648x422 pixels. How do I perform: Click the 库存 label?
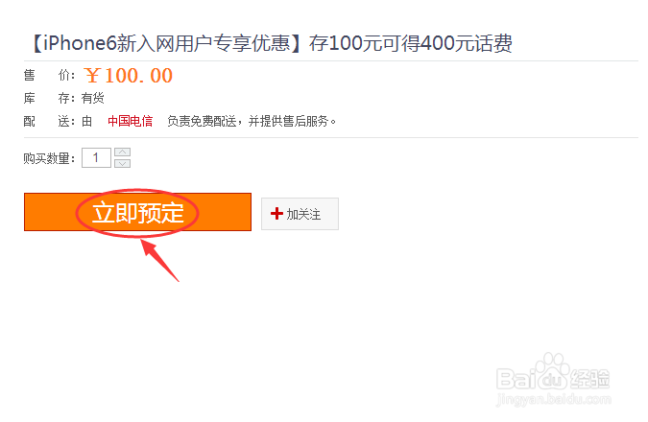pyautogui.click(x=49, y=98)
